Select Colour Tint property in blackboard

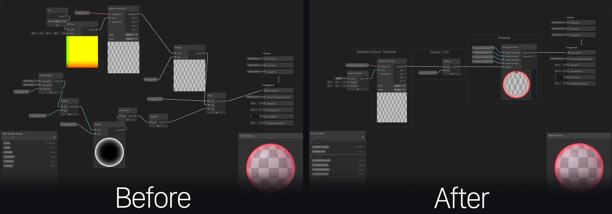pos(319,151)
